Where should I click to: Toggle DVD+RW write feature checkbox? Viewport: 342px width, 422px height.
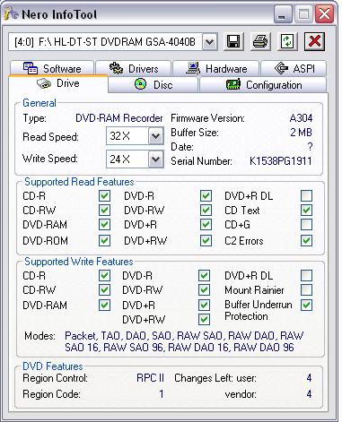(x=204, y=319)
